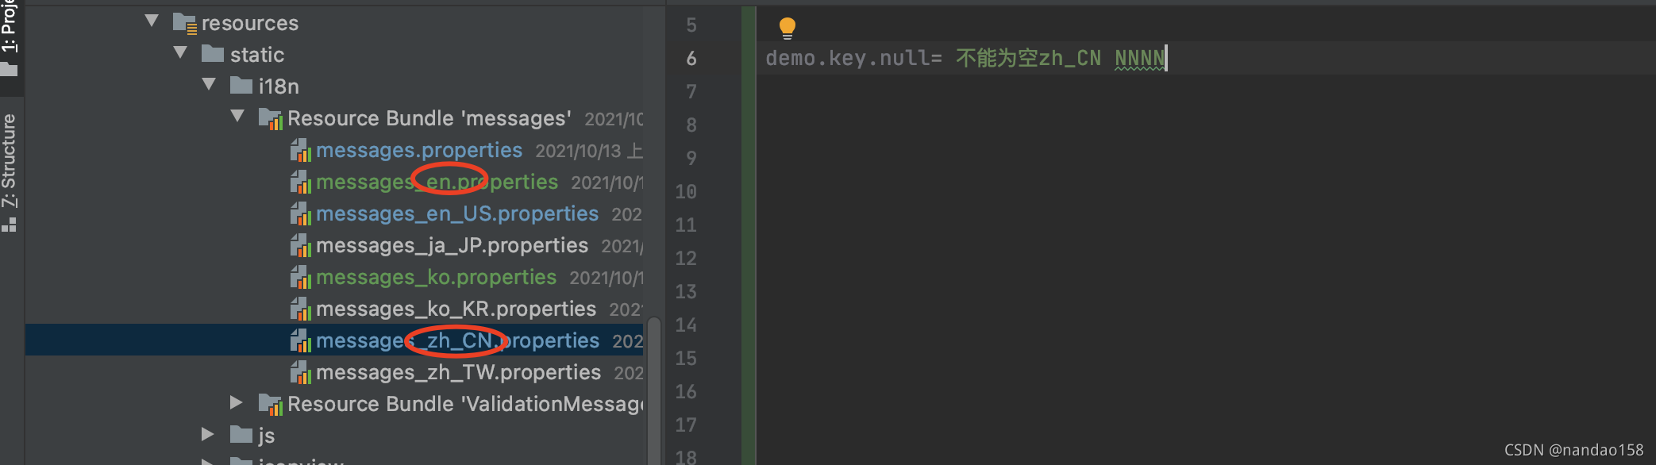
Task: Click line number 6 in the editor gutter
Action: point(691,57)
